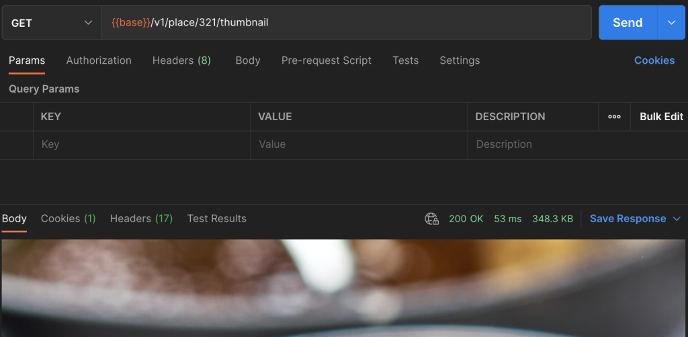This screenshot has height=337, width=688.
Task: Click Save Response
Action: 628,219
